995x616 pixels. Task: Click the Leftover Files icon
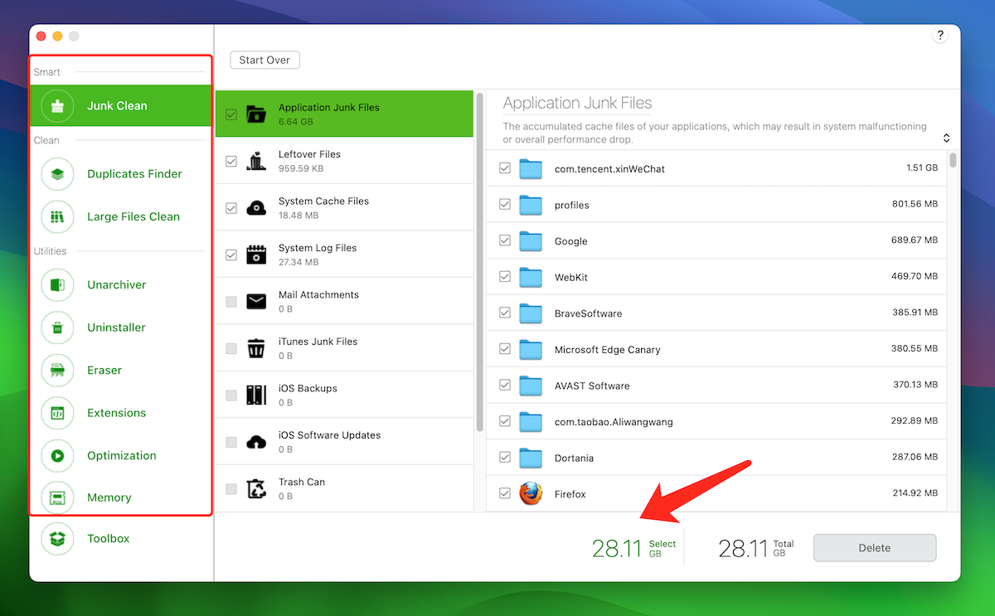pyautogui.click(x=256, y=161)
